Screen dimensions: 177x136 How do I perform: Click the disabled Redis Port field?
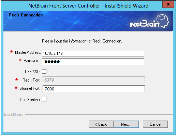[x=94, y=80]
